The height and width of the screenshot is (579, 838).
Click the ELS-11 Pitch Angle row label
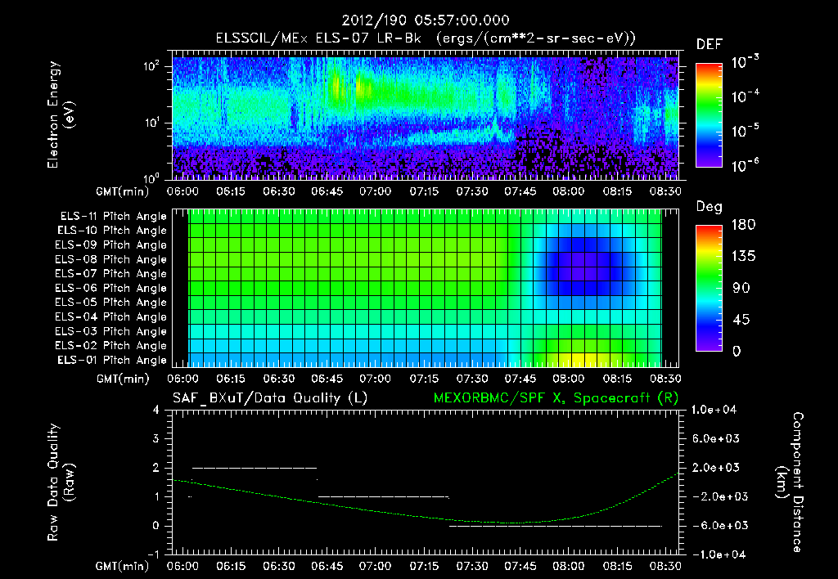[113, 217]
